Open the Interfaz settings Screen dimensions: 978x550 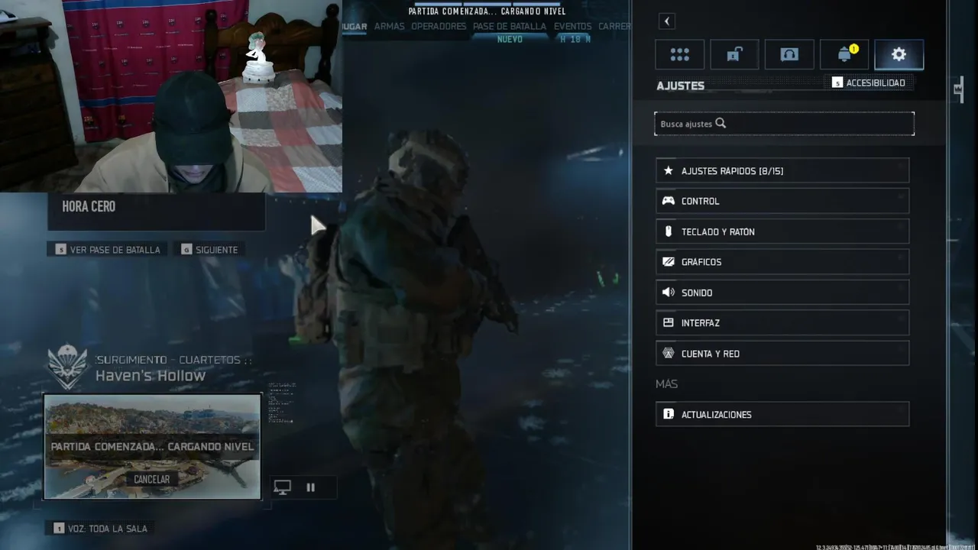click(x=782, y=323)
